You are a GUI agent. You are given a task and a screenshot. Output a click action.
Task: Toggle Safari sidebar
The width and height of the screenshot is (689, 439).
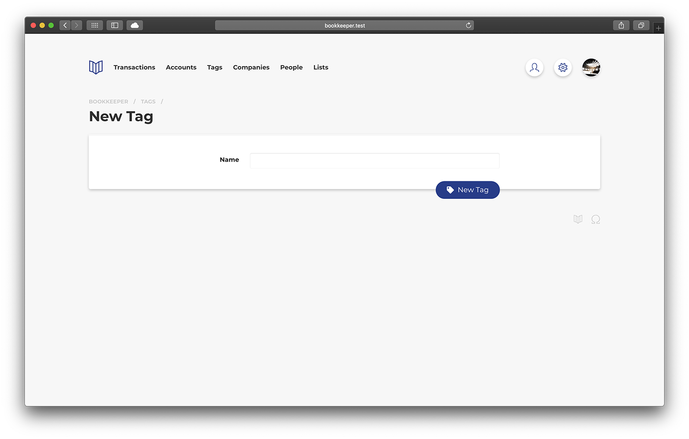click(115, 25)
